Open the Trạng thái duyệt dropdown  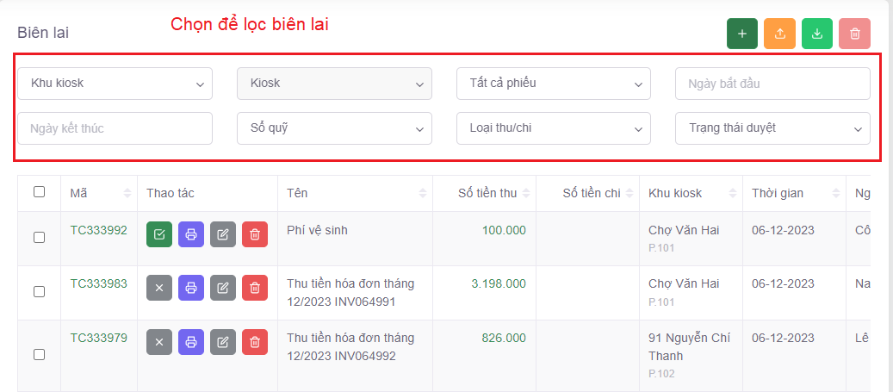point(772,128)
